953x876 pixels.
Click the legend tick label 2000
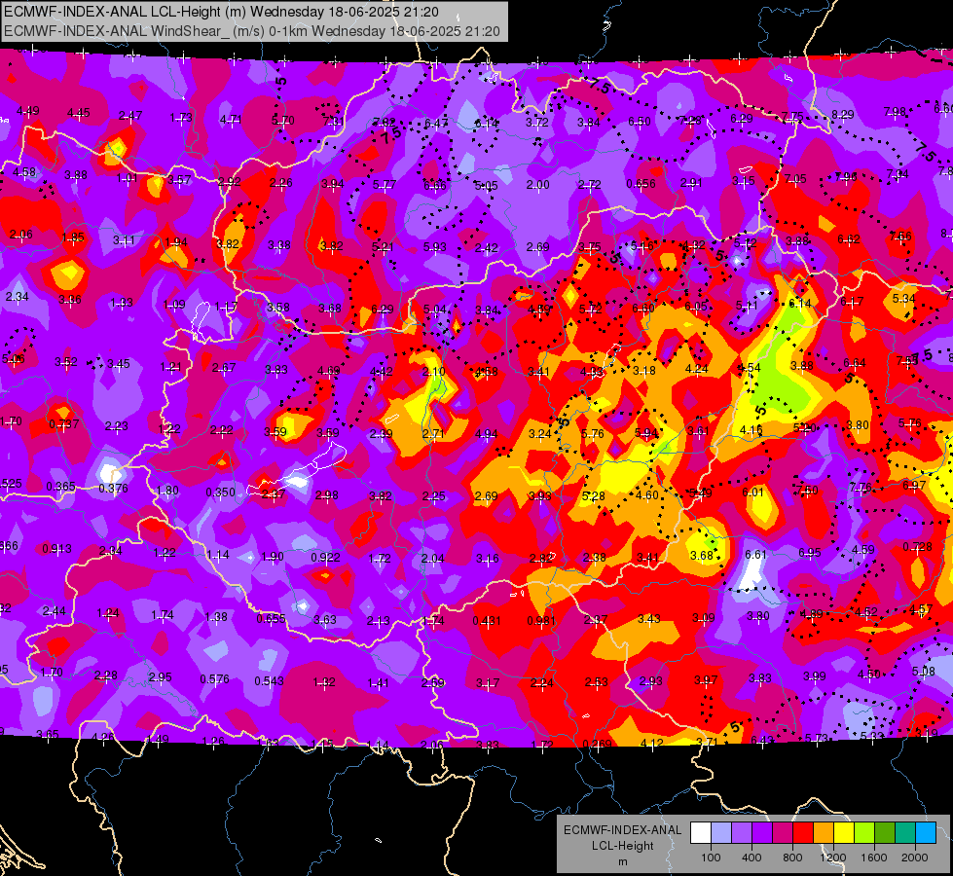[x=915, y=858]
